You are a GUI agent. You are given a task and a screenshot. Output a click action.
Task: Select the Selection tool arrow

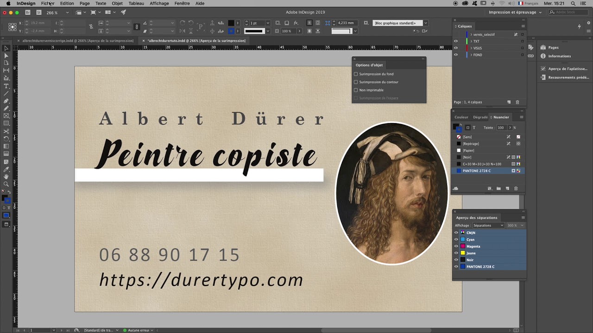6,48
